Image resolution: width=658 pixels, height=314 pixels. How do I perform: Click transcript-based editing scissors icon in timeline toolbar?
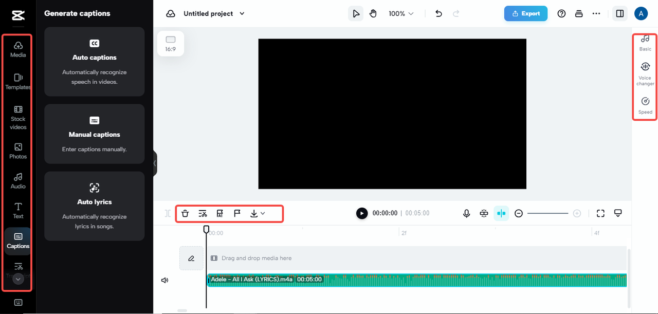pyautogui.click(x=203, y=213)
